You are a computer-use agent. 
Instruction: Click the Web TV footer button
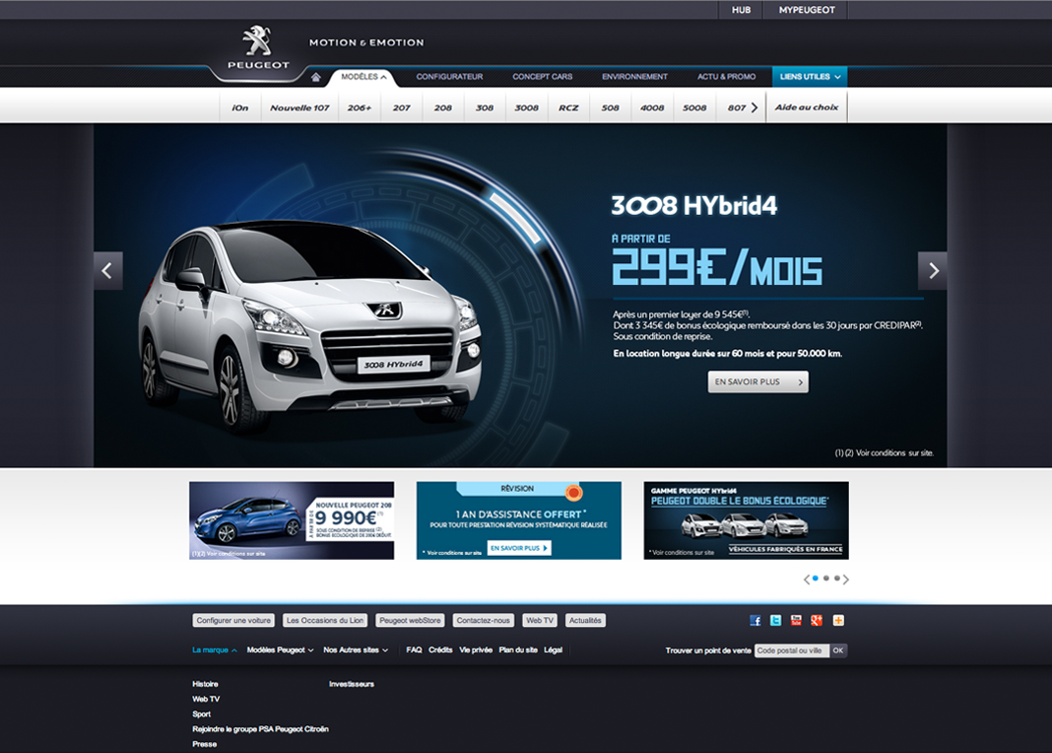tap(540, 621)
